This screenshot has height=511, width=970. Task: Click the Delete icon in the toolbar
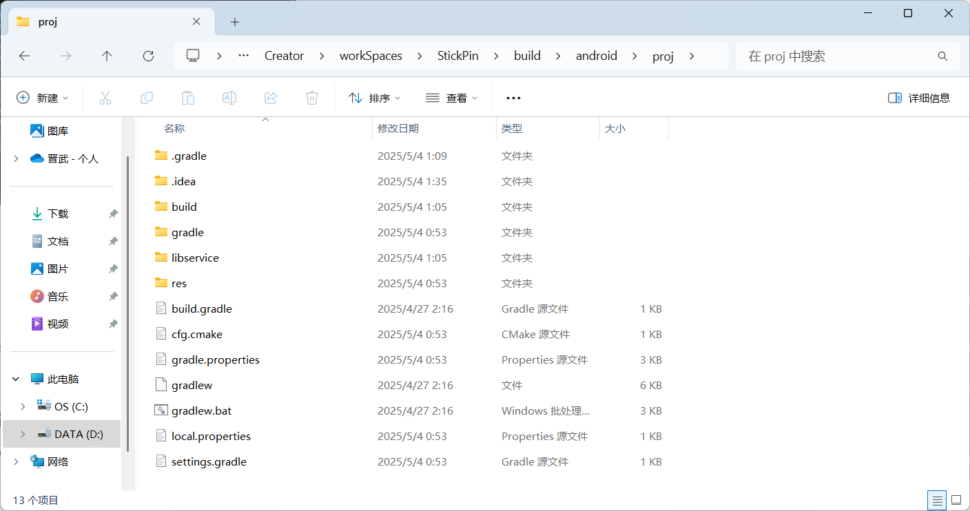311,98
